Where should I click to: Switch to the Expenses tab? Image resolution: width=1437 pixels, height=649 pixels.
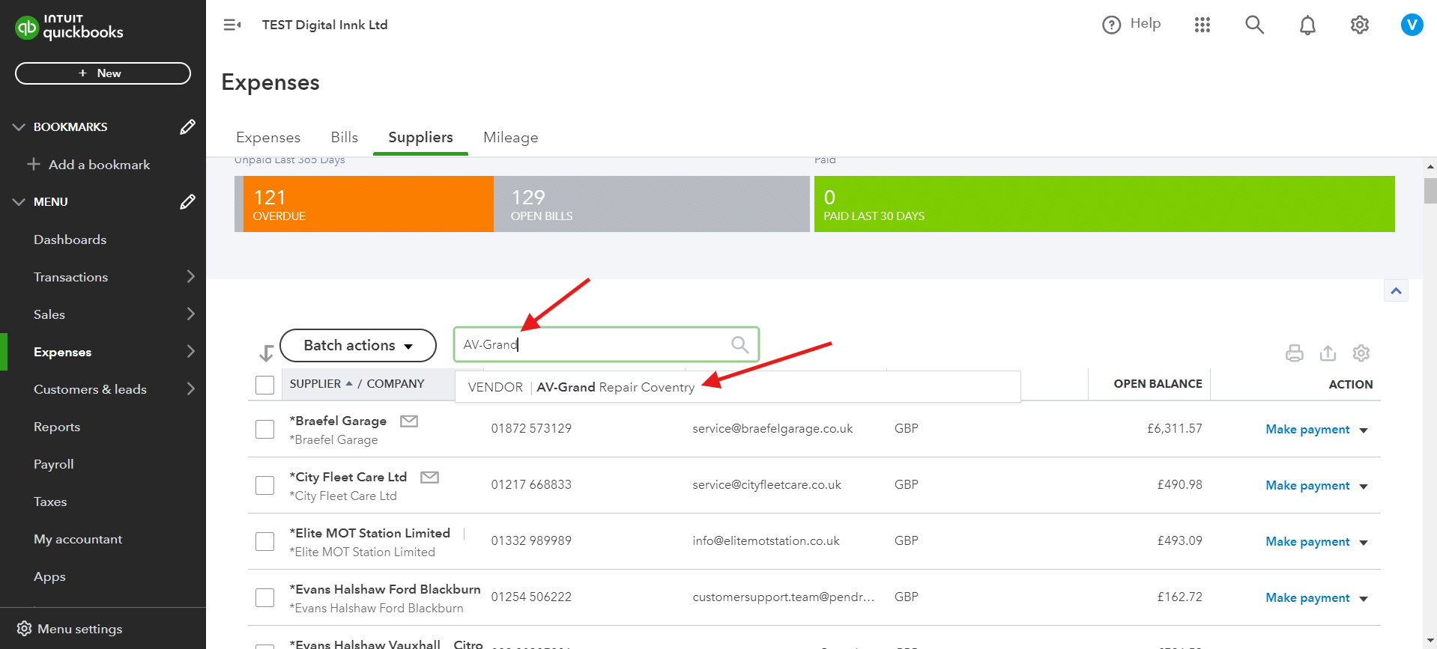click(268, 137)
